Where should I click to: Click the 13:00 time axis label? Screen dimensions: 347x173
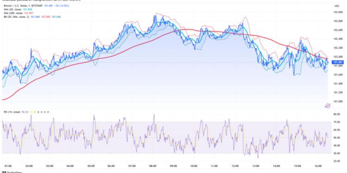(x=256, y=166)
